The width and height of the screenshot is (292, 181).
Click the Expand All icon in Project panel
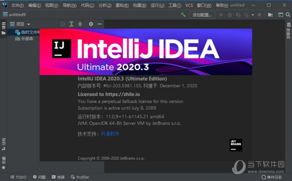tap(72, 24)
